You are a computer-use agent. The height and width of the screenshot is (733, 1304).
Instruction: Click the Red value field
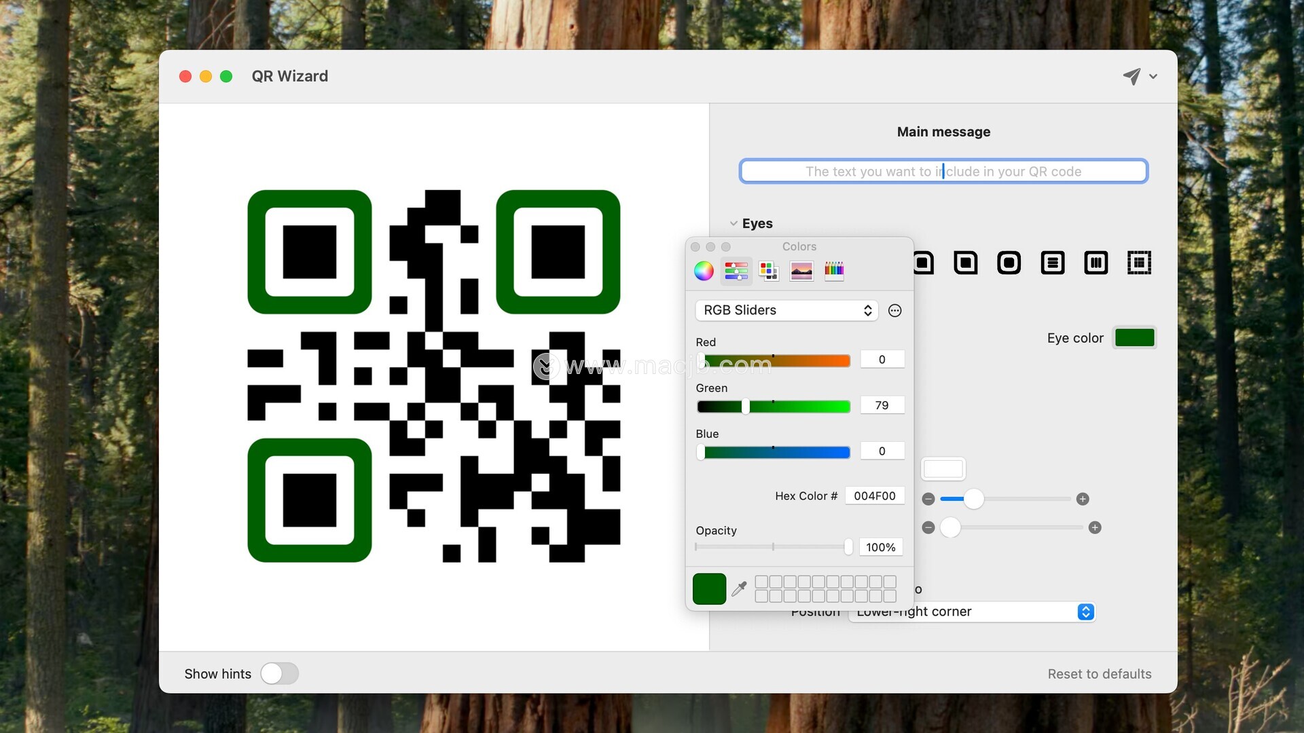click(882, 359)
